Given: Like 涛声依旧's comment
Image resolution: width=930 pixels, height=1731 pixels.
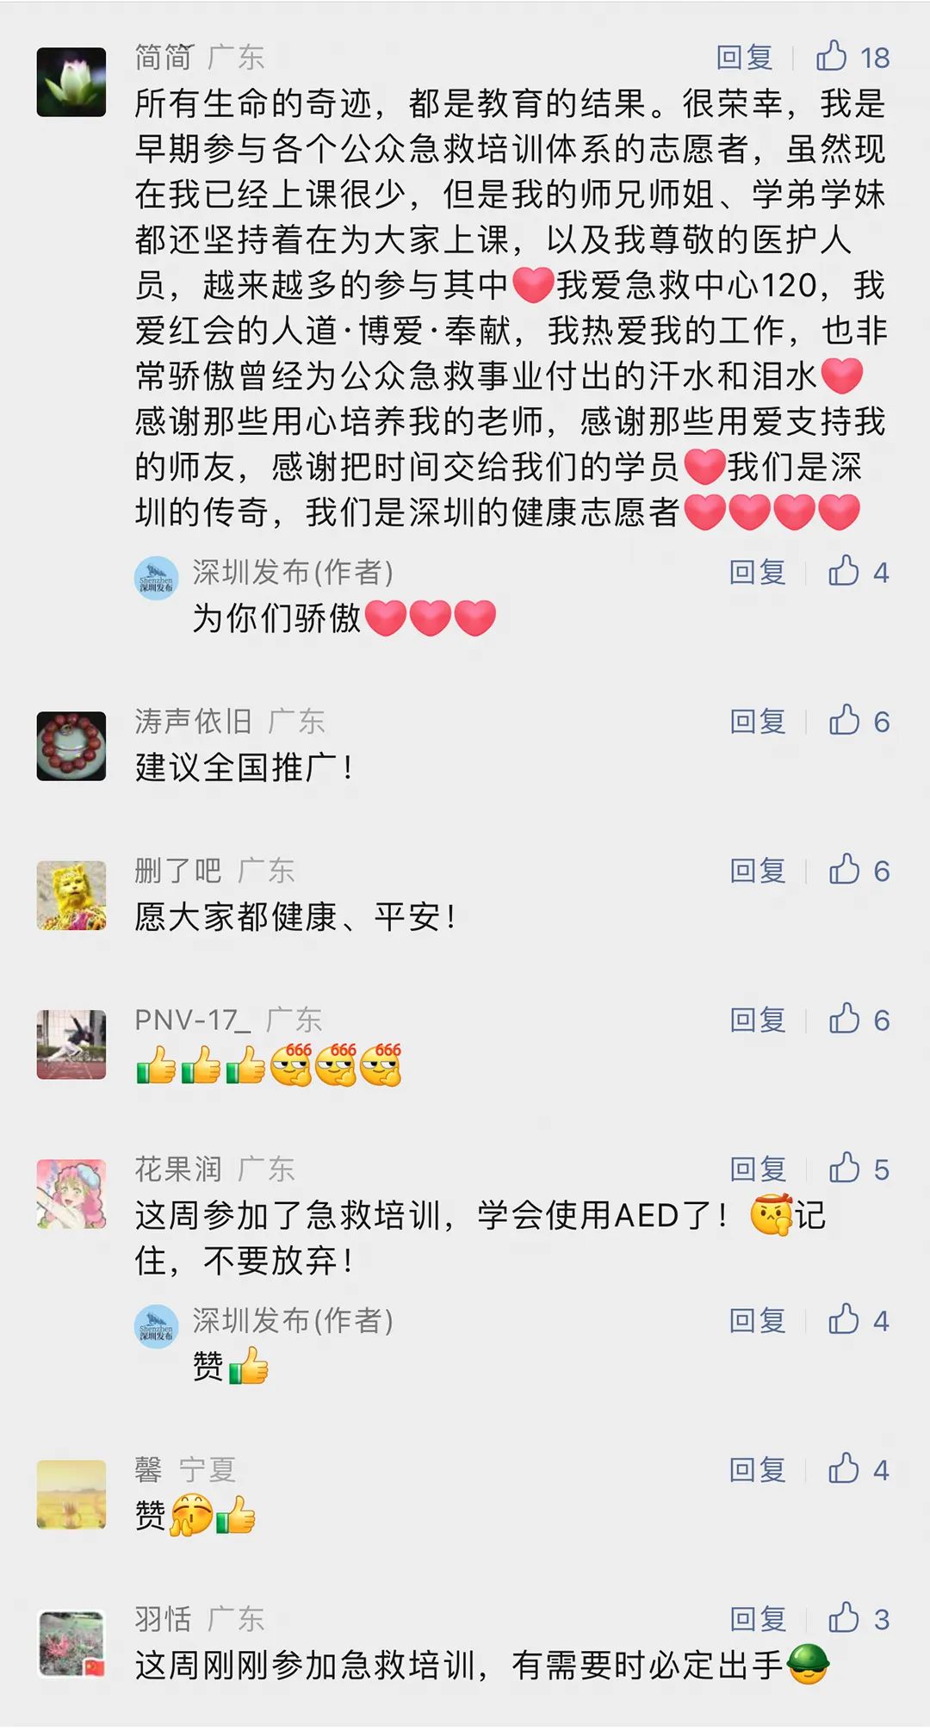Looking at the screenshot, I should [859, 721].
